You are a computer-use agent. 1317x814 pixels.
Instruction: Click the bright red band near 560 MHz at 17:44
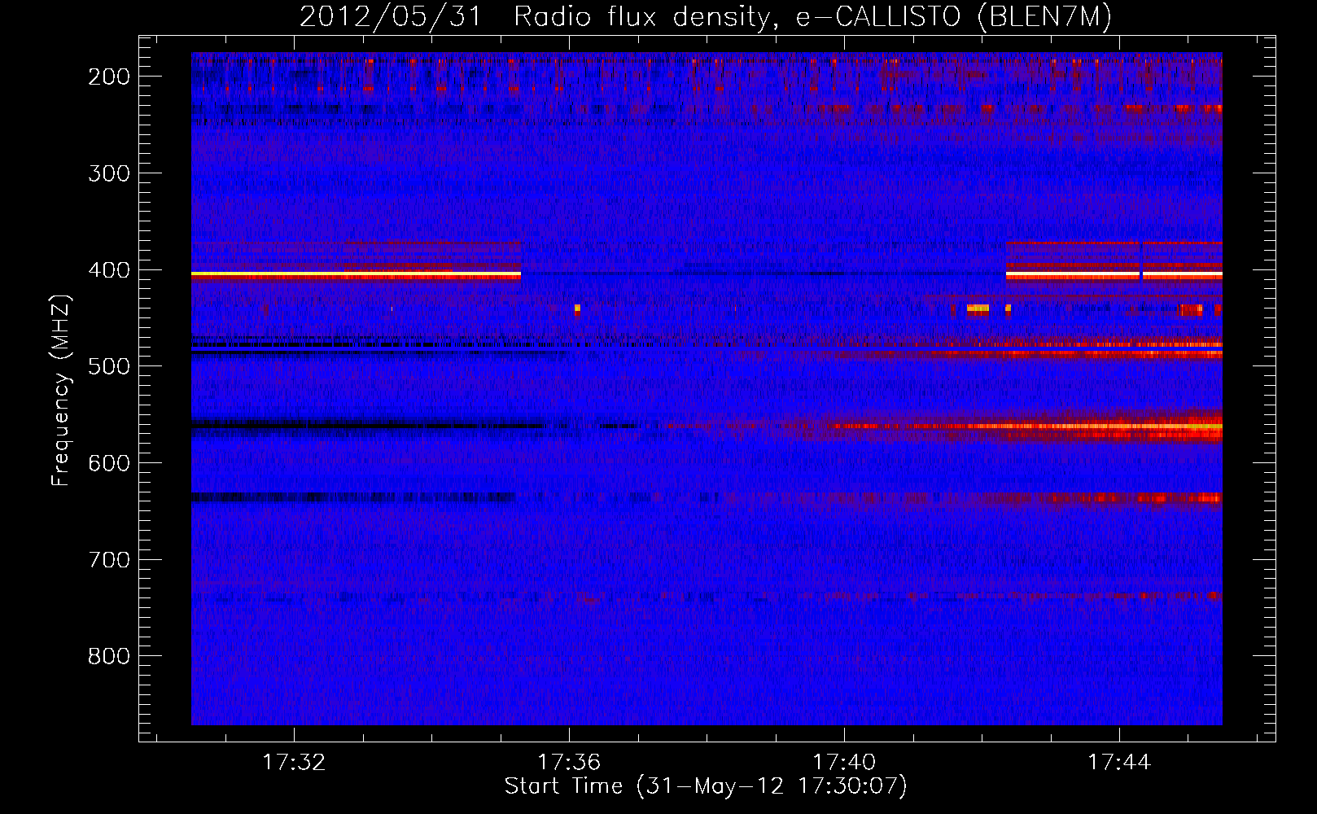[x=1119, y=426]
